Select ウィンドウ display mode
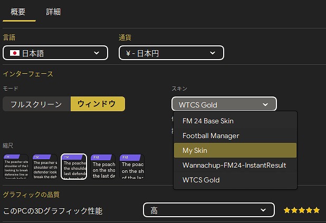This screenshot has height=223, width=326. point(97,104)
